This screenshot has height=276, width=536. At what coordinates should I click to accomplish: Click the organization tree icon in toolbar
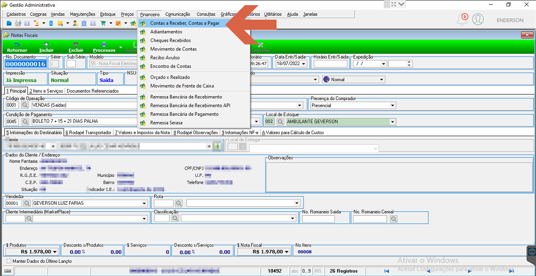(36, 23)
